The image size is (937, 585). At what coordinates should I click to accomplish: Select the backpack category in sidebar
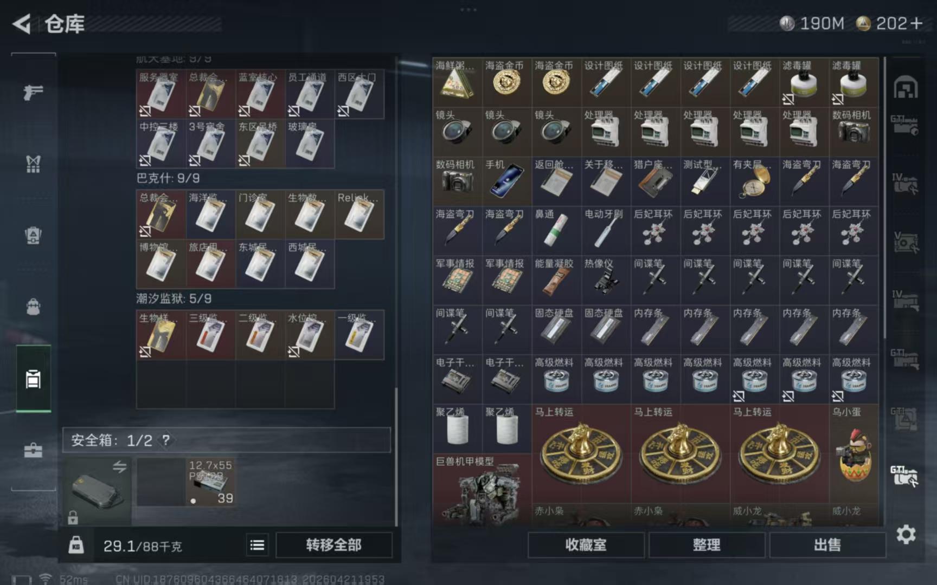point(33,307)
